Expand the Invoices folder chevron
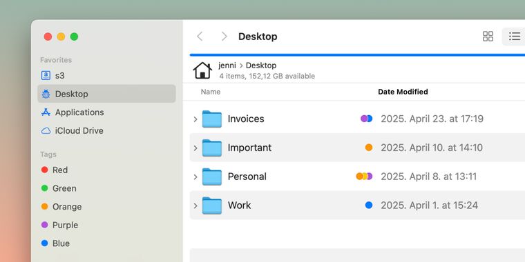 (195, 119)
